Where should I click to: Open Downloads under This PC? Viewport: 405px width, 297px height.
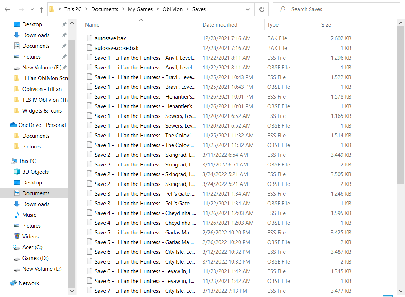(x=36, y=204)
